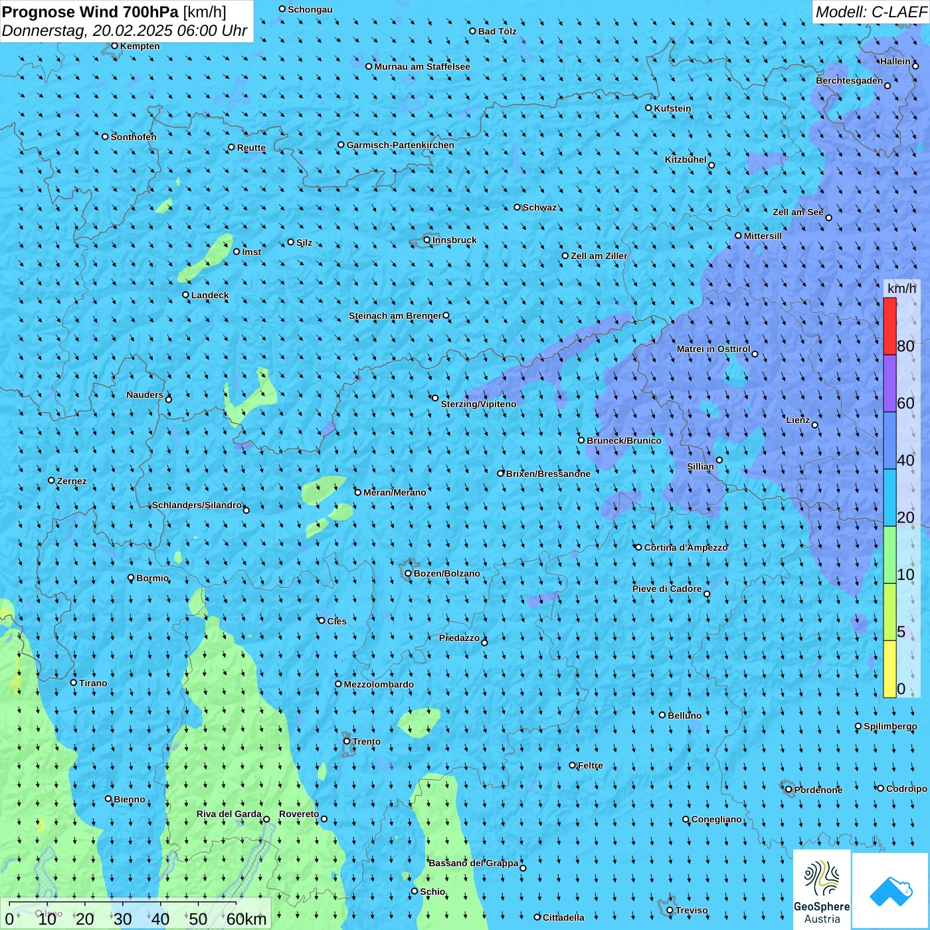Click the blue cloud logo icon
This screenshot has height=930, width=930.
pyautogui.click(x=891, y=891)
